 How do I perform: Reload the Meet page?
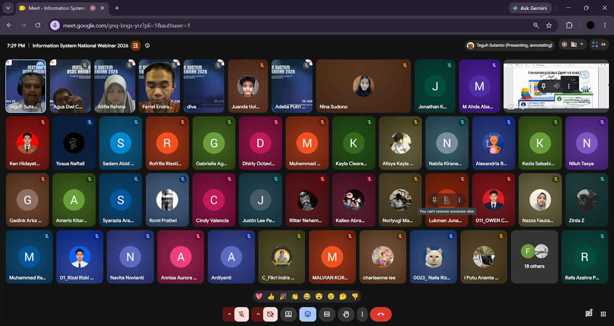tap(38, 25)
